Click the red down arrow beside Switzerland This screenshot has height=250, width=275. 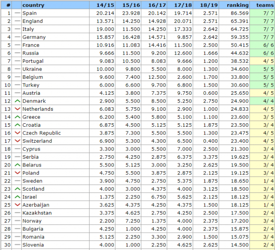(17, 141)
